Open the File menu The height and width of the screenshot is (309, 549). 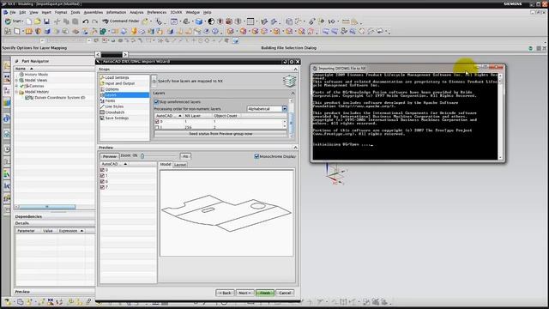click(x=13, y=12)
